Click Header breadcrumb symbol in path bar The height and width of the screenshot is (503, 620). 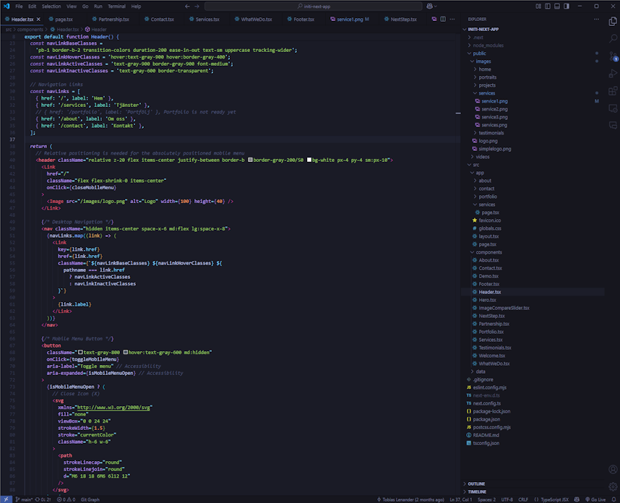tap(96, 29)
